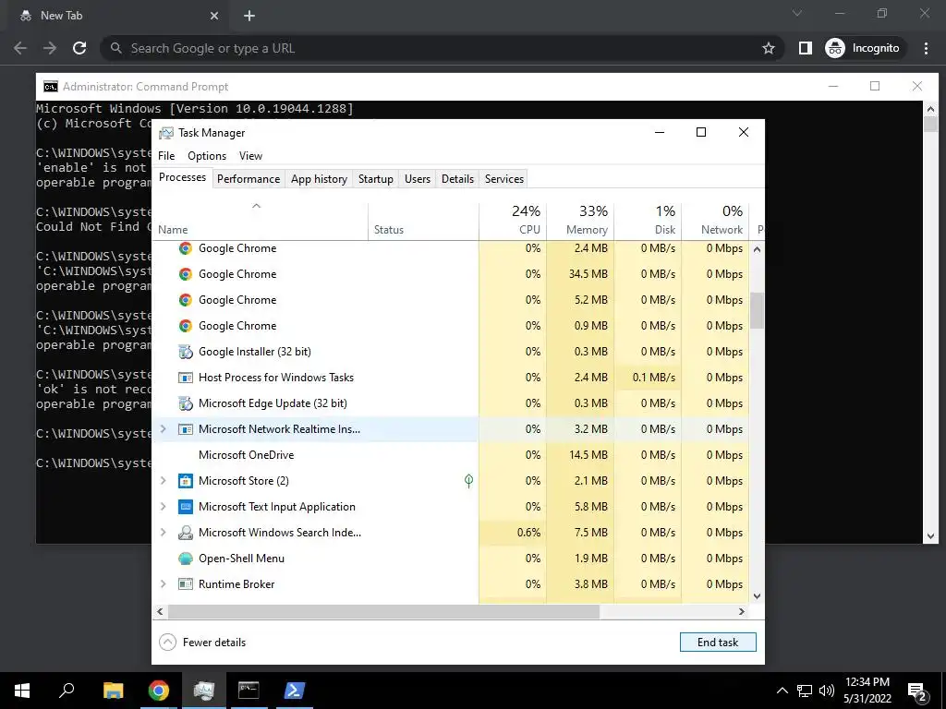The image size is (946, 709).
Task: Sort processes by the CPU column
Action: [513, 220]
